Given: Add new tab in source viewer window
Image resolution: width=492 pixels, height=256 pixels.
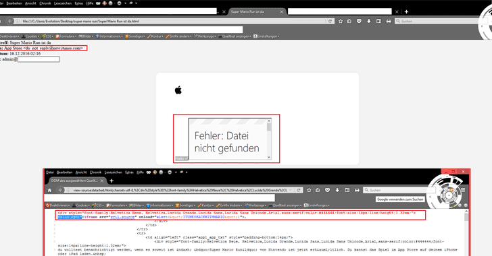Looking at the screenshot, I should coord(112,181).
